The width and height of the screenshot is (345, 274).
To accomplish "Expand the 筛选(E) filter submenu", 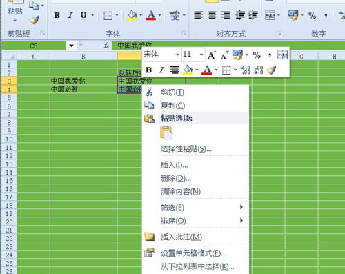I will [x=195, y=208].
